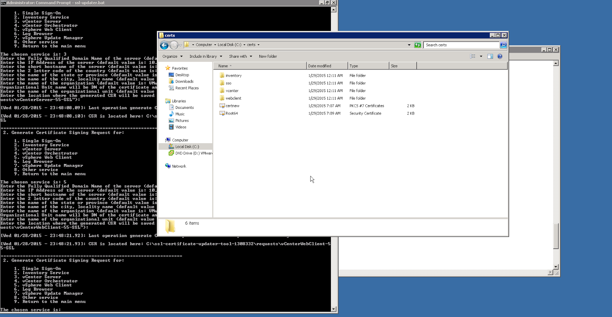Click the refresh button beside the address bar
The width and height of the screenshot is (612, 317).
(418, 45)
